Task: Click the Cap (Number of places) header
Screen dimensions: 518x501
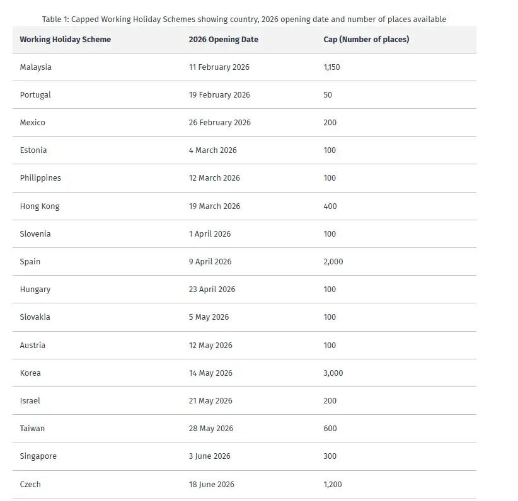Action: [x=366, y=39]
